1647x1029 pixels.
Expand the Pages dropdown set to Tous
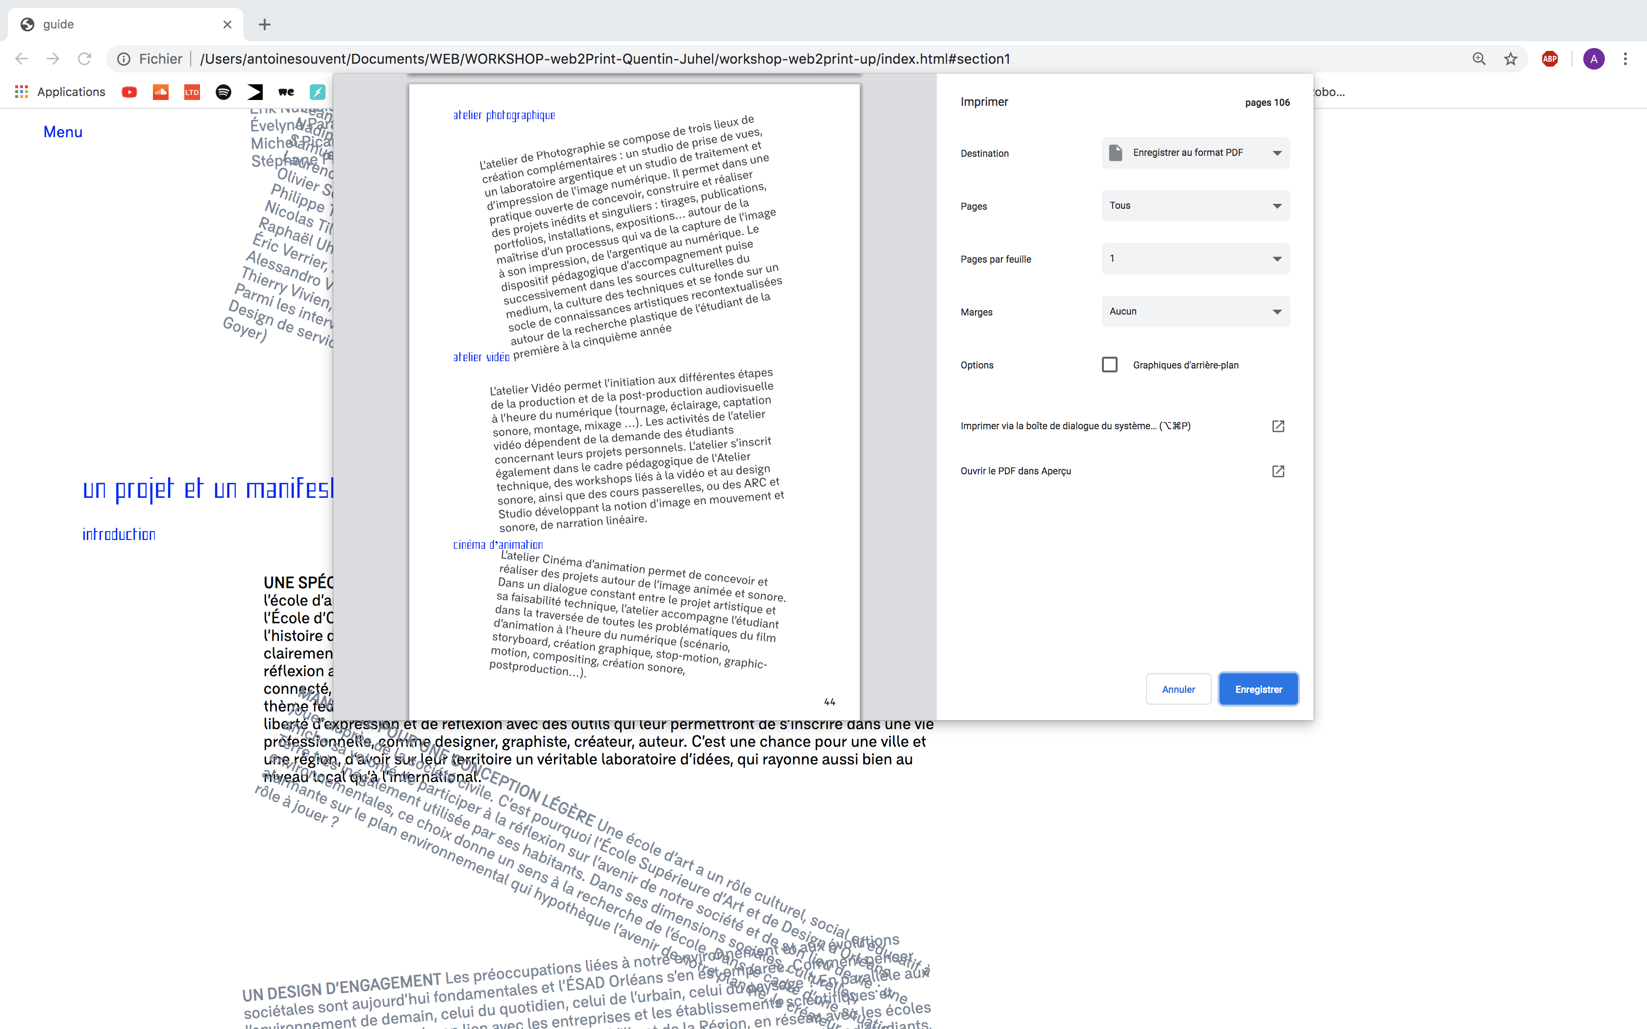[x=1195, y=205]
